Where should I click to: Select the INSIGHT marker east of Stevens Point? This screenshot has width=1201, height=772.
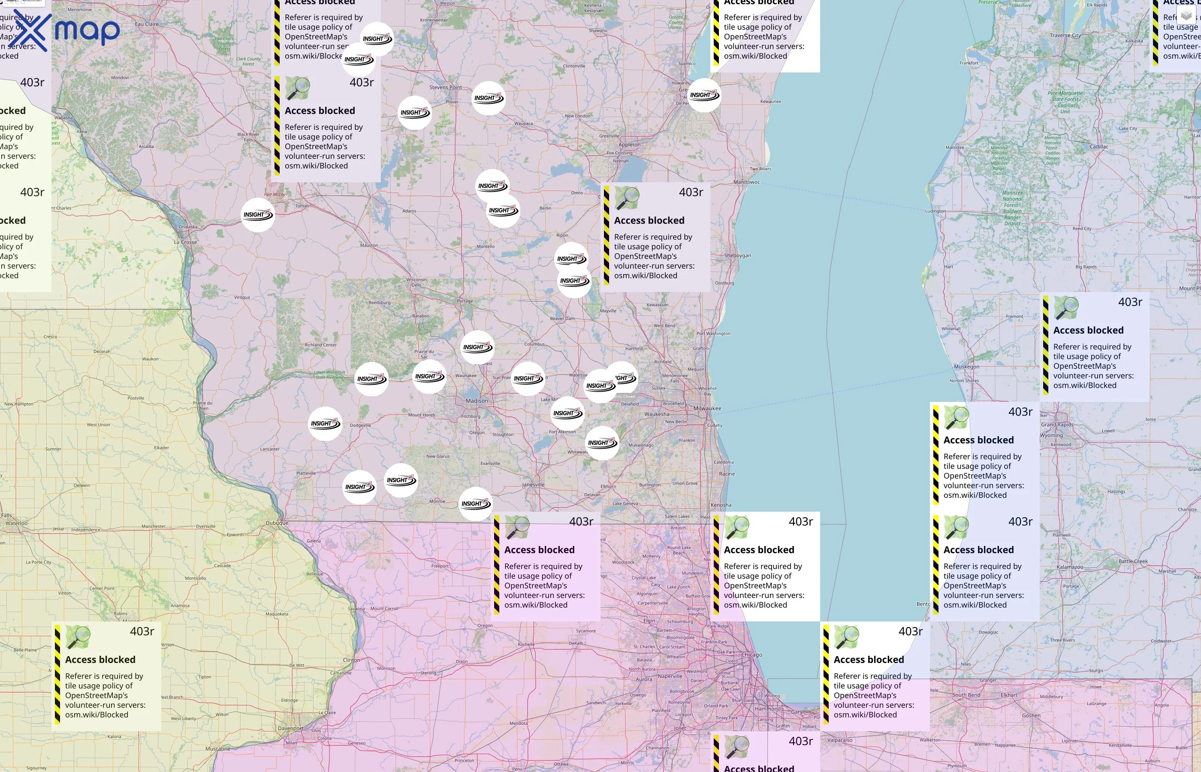[x=489, y=98]
